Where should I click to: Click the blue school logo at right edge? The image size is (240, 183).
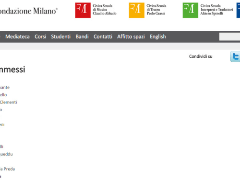238,10
